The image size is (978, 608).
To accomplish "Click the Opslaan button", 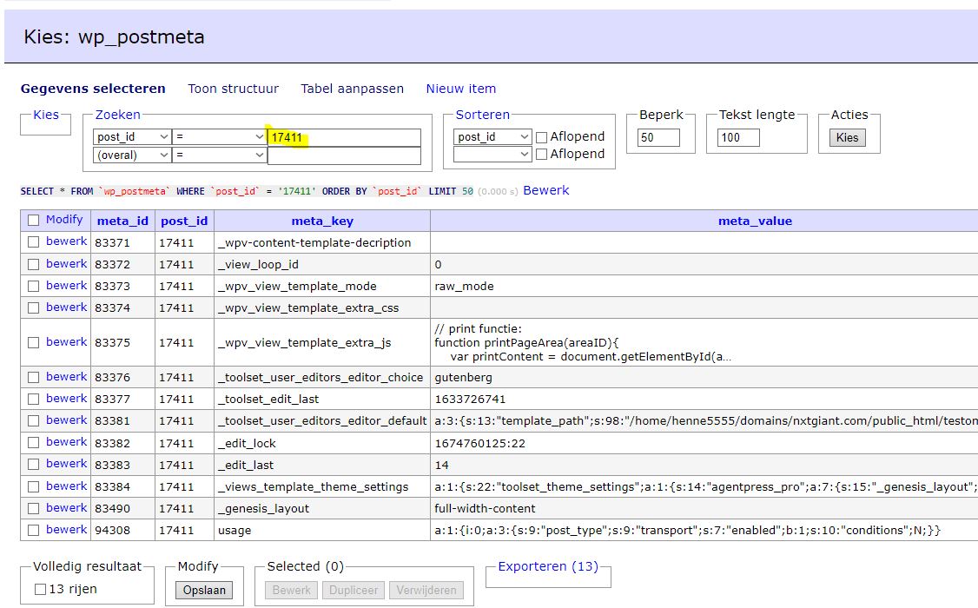I will pyautogui.click(x=204, y=590).
